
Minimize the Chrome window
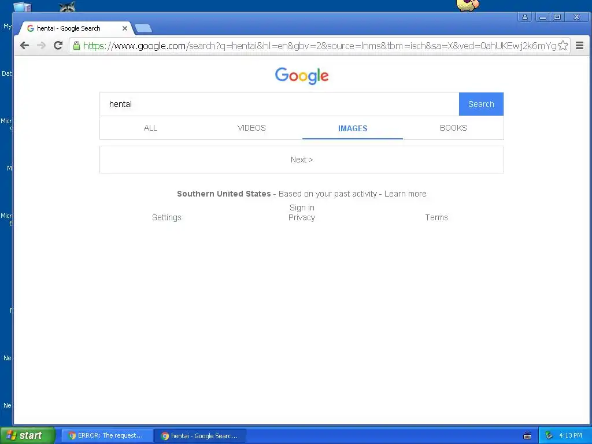542,17
